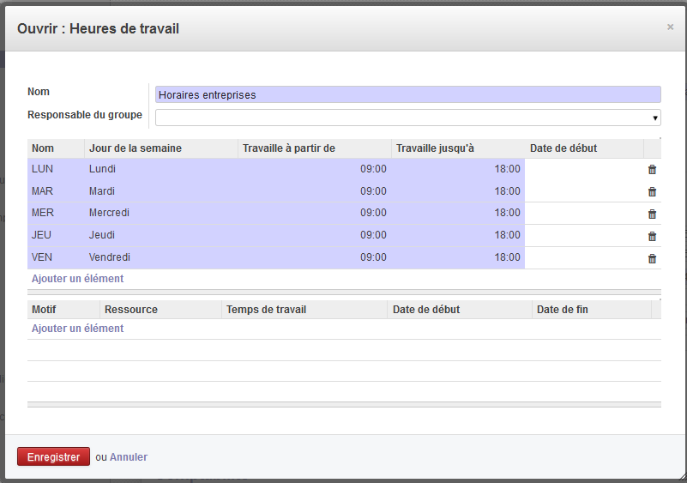Click the Mercredi day cell
This screenshot has width=687, height=483.
click(109, 213)
